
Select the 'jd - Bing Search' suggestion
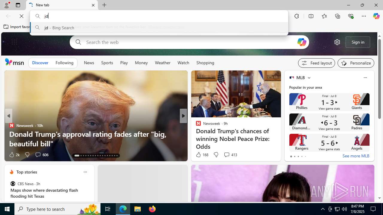tap(159, 27)
